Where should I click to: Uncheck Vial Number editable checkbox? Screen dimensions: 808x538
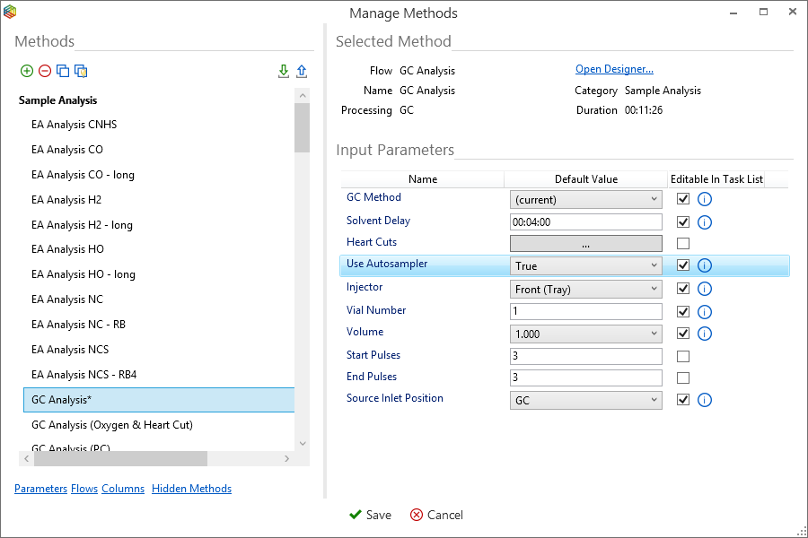(x=683, y=311)
